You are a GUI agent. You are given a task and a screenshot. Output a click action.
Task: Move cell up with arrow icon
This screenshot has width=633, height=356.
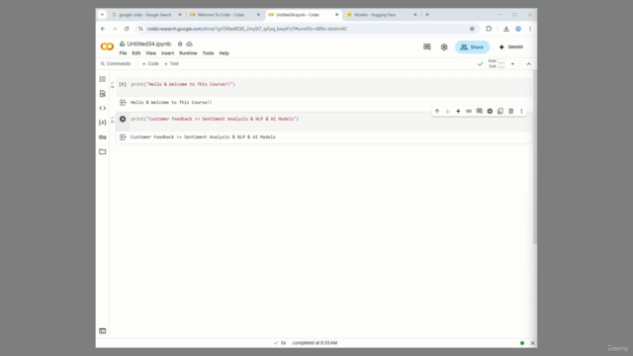437,111
